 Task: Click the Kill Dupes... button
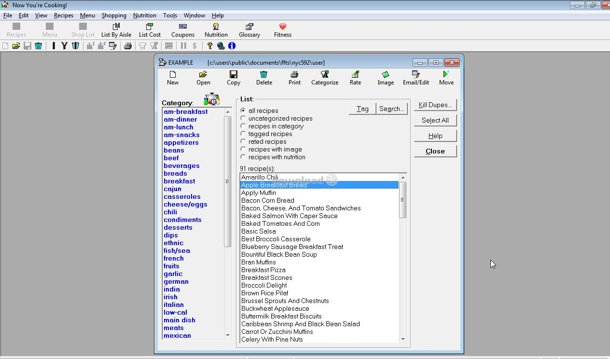435,105
